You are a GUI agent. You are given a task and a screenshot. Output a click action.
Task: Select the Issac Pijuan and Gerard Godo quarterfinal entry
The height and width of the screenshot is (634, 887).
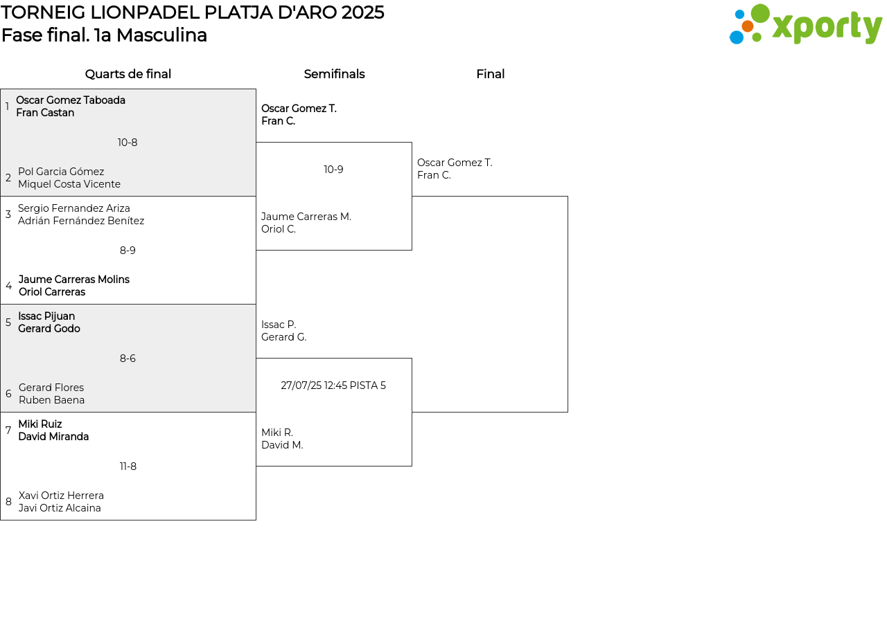coord(49,323)
